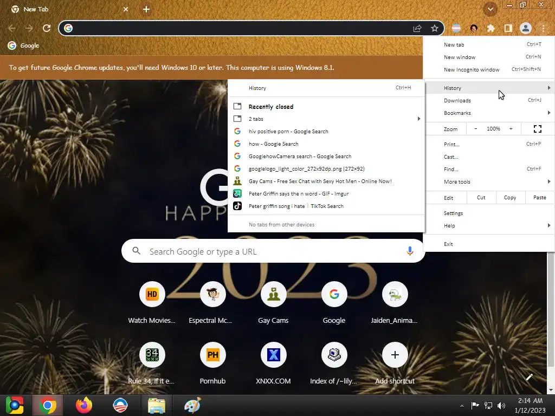Select Print... from the menu
This screenshot has width=555, height=416.
(x=489, y=144)
